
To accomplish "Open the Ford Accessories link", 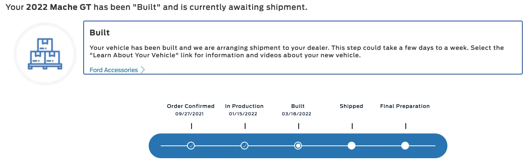I will [117, 70].
